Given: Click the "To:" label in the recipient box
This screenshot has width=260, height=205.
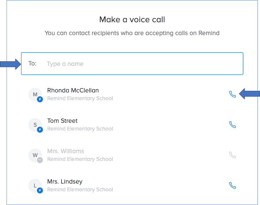Looking at the screenshot, I should click(x=33, y=64).
